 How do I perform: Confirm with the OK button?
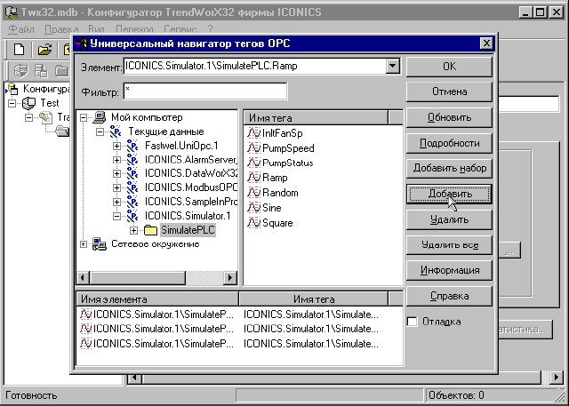pos(449,67)
